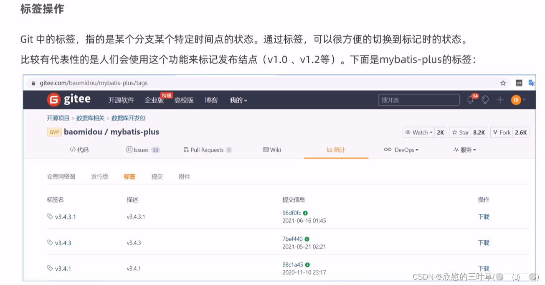
Task: Open the v3.4.1 tag link
Action: click(x=63, y=269)
